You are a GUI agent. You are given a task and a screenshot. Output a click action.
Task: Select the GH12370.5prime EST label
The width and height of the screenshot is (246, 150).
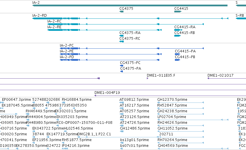coord(172,100)
